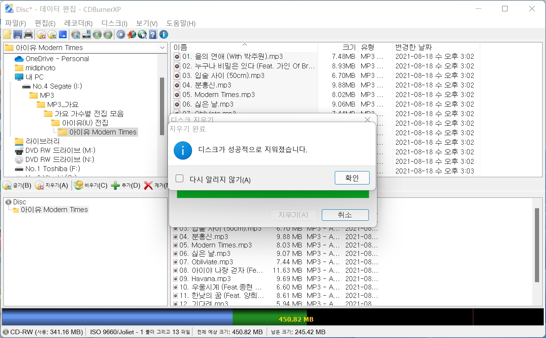Check the 다시 알리지 않기(A) checkbox
The width and height of the screenshot is (546, 338).
(x=179, y=178)
